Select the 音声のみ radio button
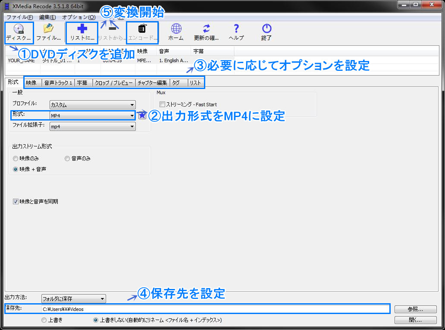 pos(67,159)
